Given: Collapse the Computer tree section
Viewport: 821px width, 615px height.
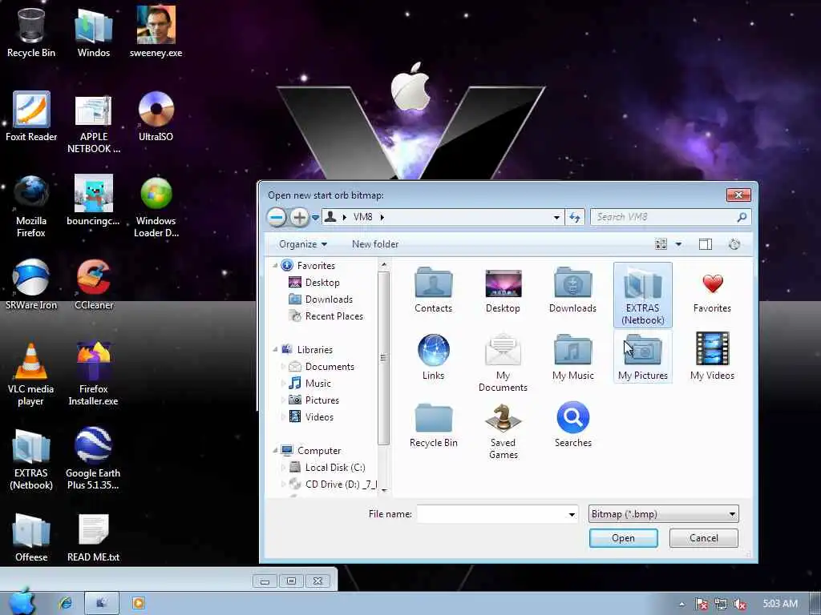Looking at the screenshot, I should point(276,450).
